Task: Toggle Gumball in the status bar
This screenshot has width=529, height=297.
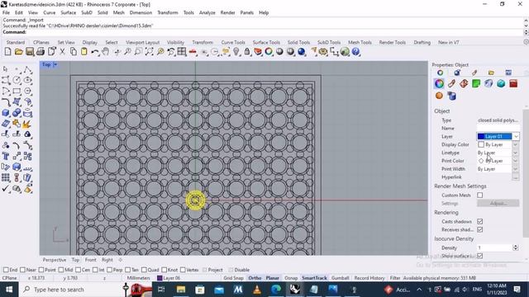Action: (340, 278)
